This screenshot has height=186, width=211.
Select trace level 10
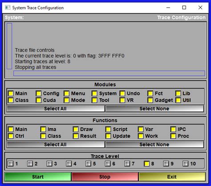click(x=186, y=164)
